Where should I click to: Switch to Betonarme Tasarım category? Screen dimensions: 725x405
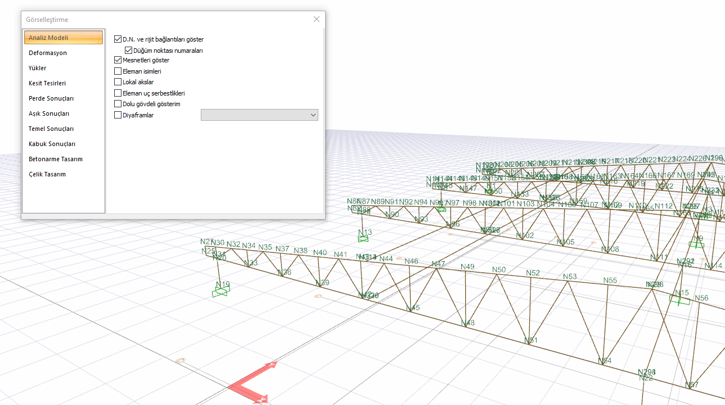pos(56,159)
